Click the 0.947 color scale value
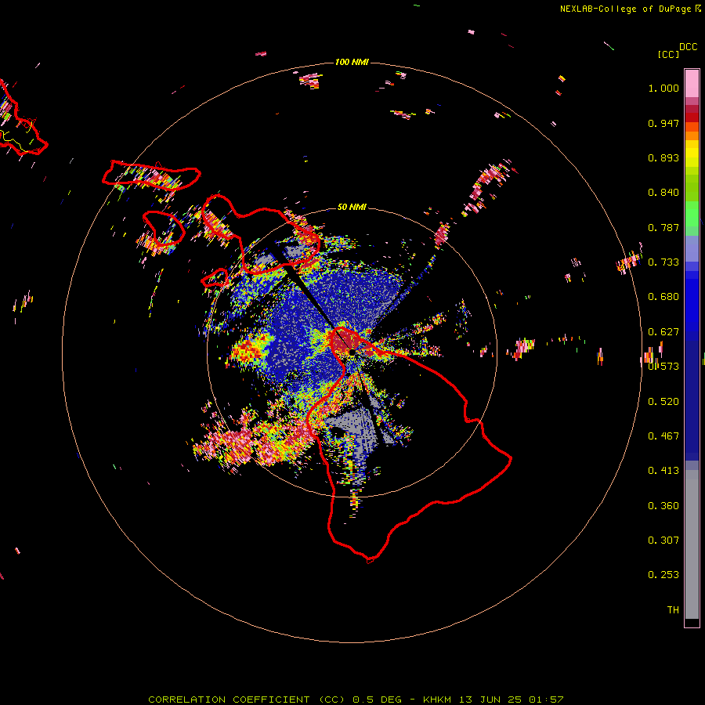The width and height of the screenshot is (705, 705). (663, 123)
